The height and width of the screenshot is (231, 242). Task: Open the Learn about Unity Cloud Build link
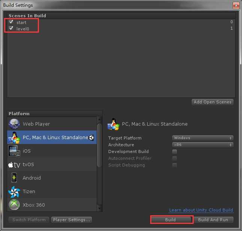[201, 210]
